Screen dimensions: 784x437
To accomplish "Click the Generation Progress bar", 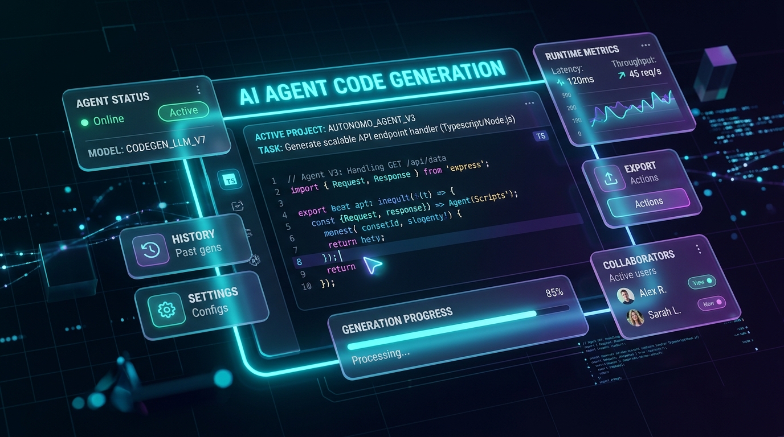I will (x=458, y=327).
